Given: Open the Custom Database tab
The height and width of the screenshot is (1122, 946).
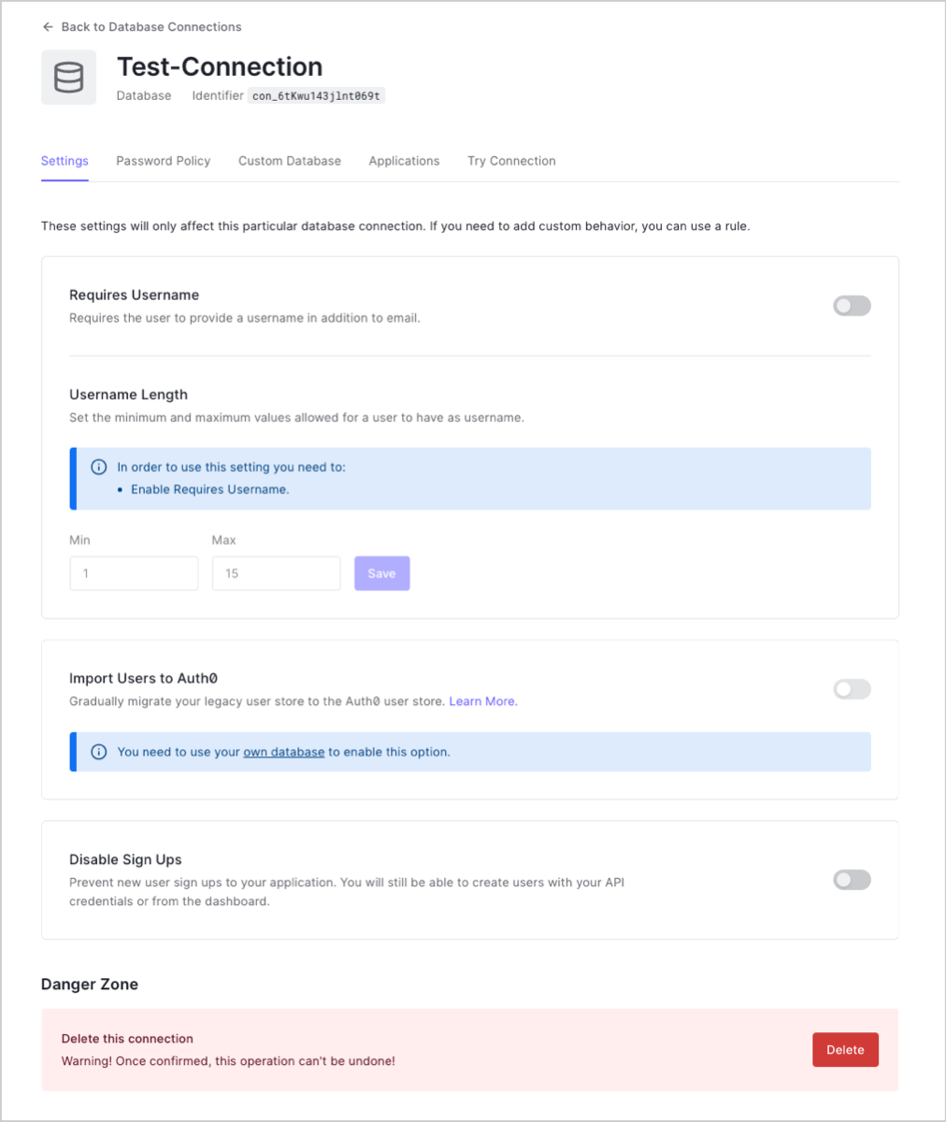Looking at the screenshot, I should 290,161.
